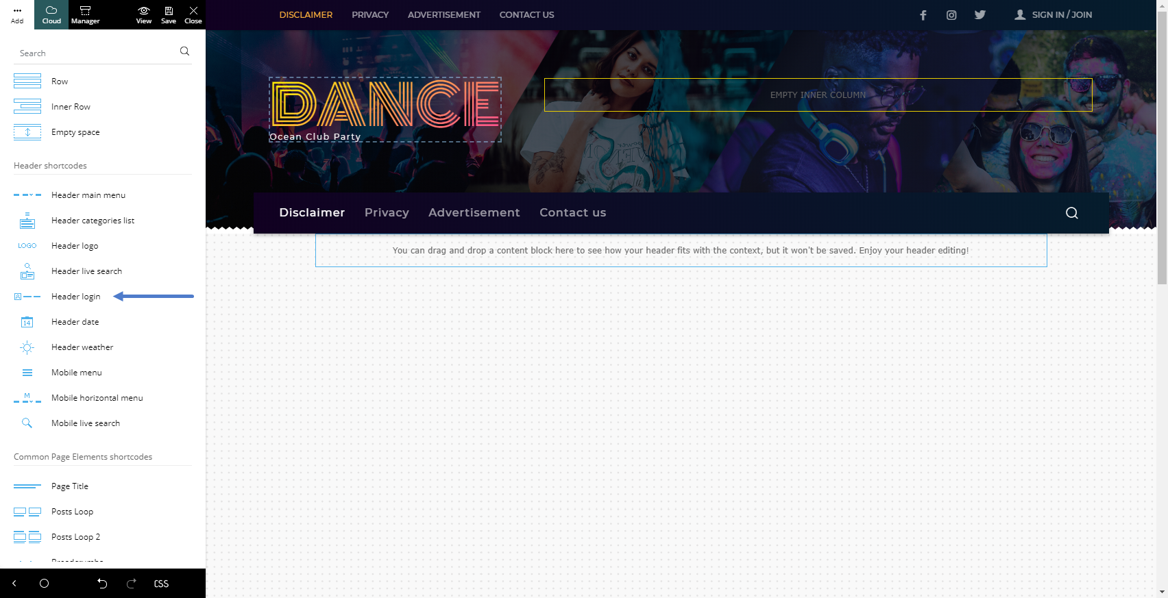Select Header date shortcode

point(103,322)
